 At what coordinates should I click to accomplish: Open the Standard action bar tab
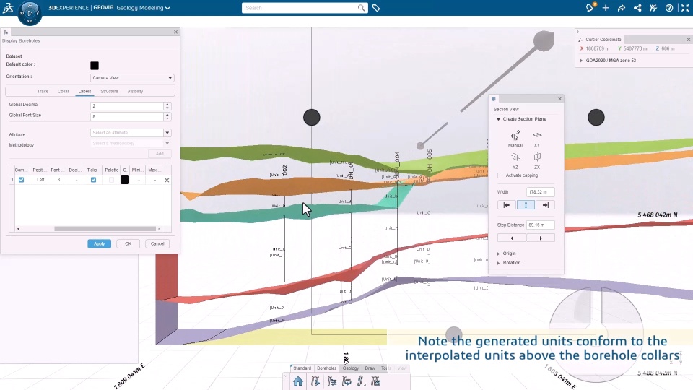(302, 368)
